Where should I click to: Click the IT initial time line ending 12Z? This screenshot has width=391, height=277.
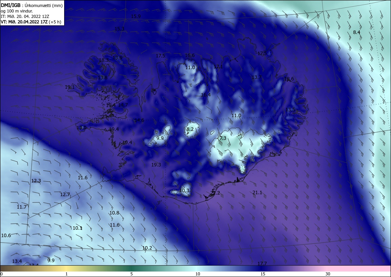click(25, 16)
